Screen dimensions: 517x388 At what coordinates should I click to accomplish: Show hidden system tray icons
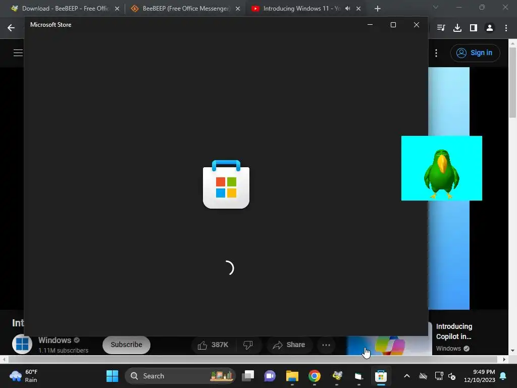click(407, 376)
